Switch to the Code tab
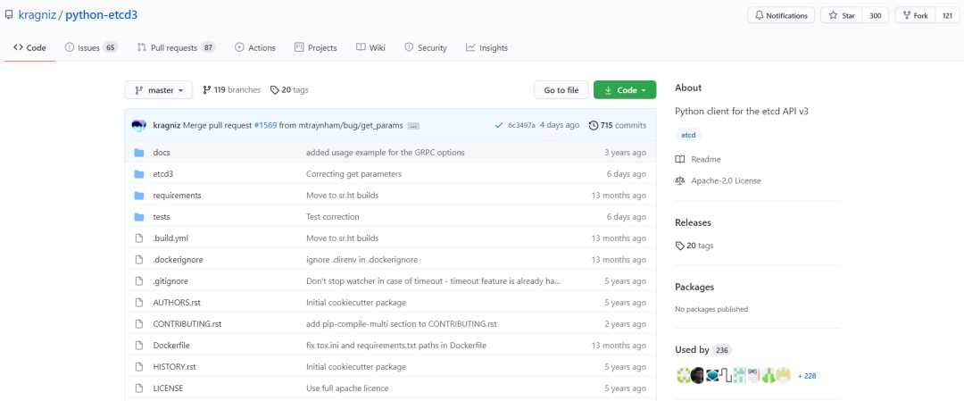The width and height of the screenshot is (964, 401). tap(29, 47)
